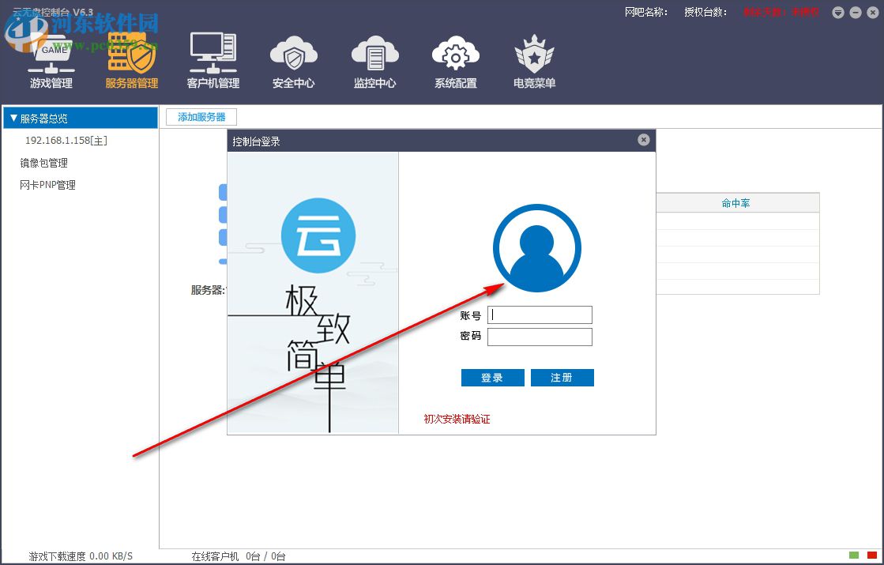This screenshot has width=884, height=565.
Task: Select server 192.168.1.158[主] in sidebar
Action: pos(65,140)
